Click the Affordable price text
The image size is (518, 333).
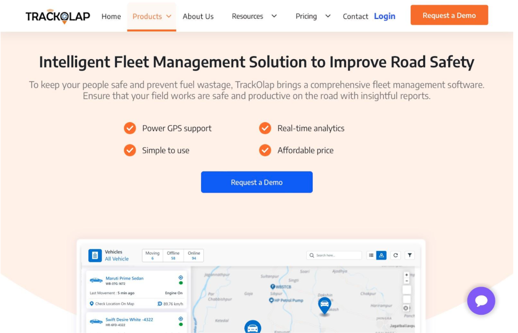(306, 150)
